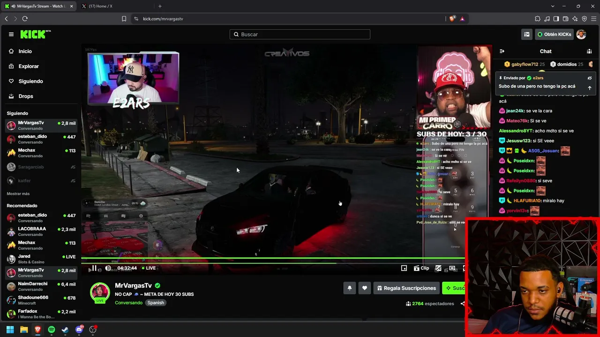Click the Buscar search field
Image resolution: width=600 pixels, height=337 pixels.
coord(300,34)
